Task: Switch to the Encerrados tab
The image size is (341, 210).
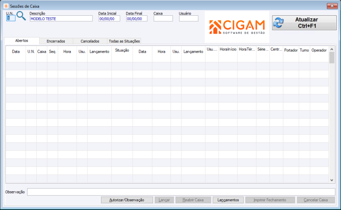Action: [56, 41]
